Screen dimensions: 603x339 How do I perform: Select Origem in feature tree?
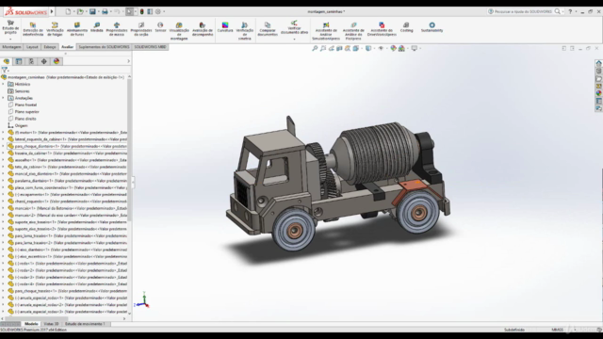(x=21, y=125)
